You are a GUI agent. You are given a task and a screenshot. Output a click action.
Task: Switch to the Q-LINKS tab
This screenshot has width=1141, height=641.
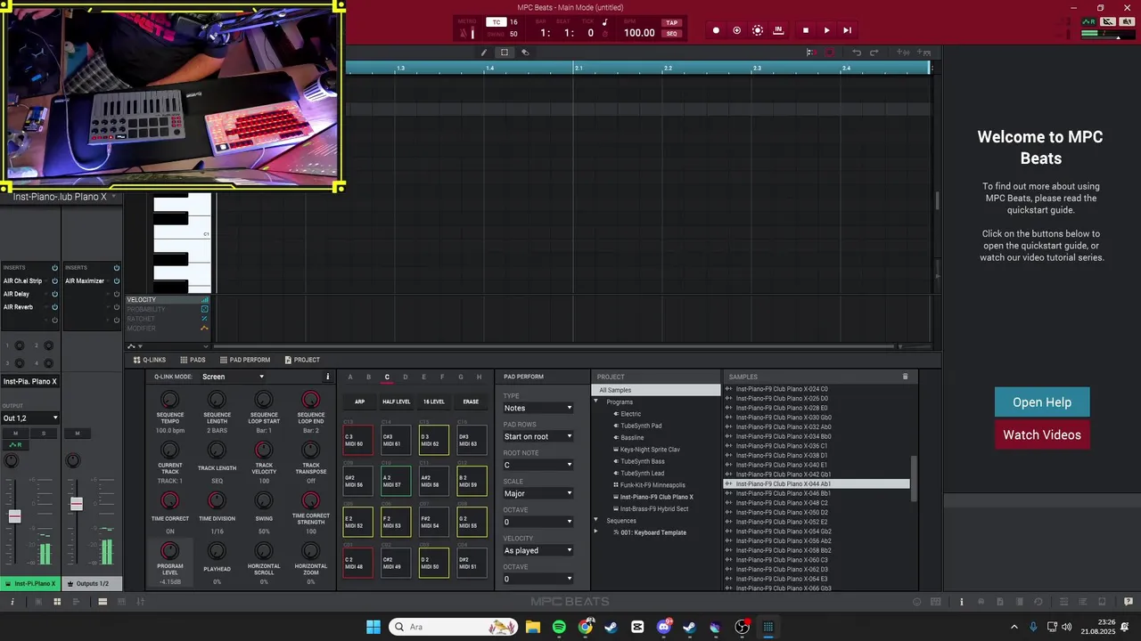(x=150, y=360)
